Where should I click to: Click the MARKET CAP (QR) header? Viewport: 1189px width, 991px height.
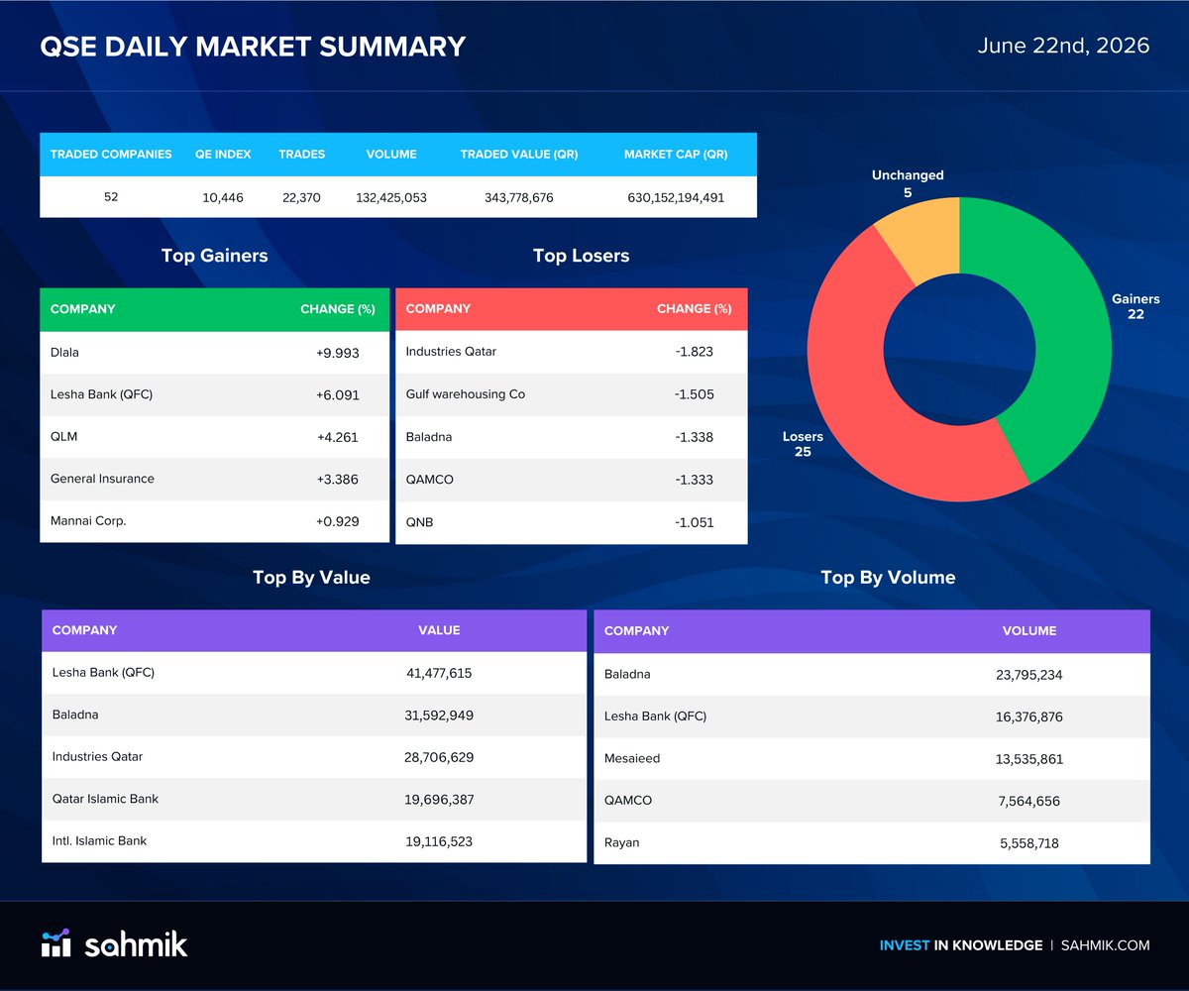coord(676,155)
